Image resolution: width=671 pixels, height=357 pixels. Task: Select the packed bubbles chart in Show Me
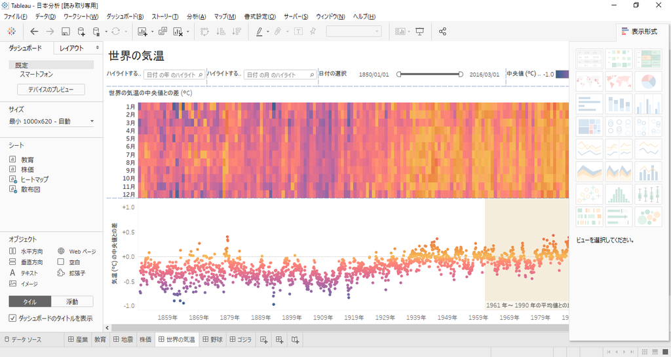tap(648, 216)
